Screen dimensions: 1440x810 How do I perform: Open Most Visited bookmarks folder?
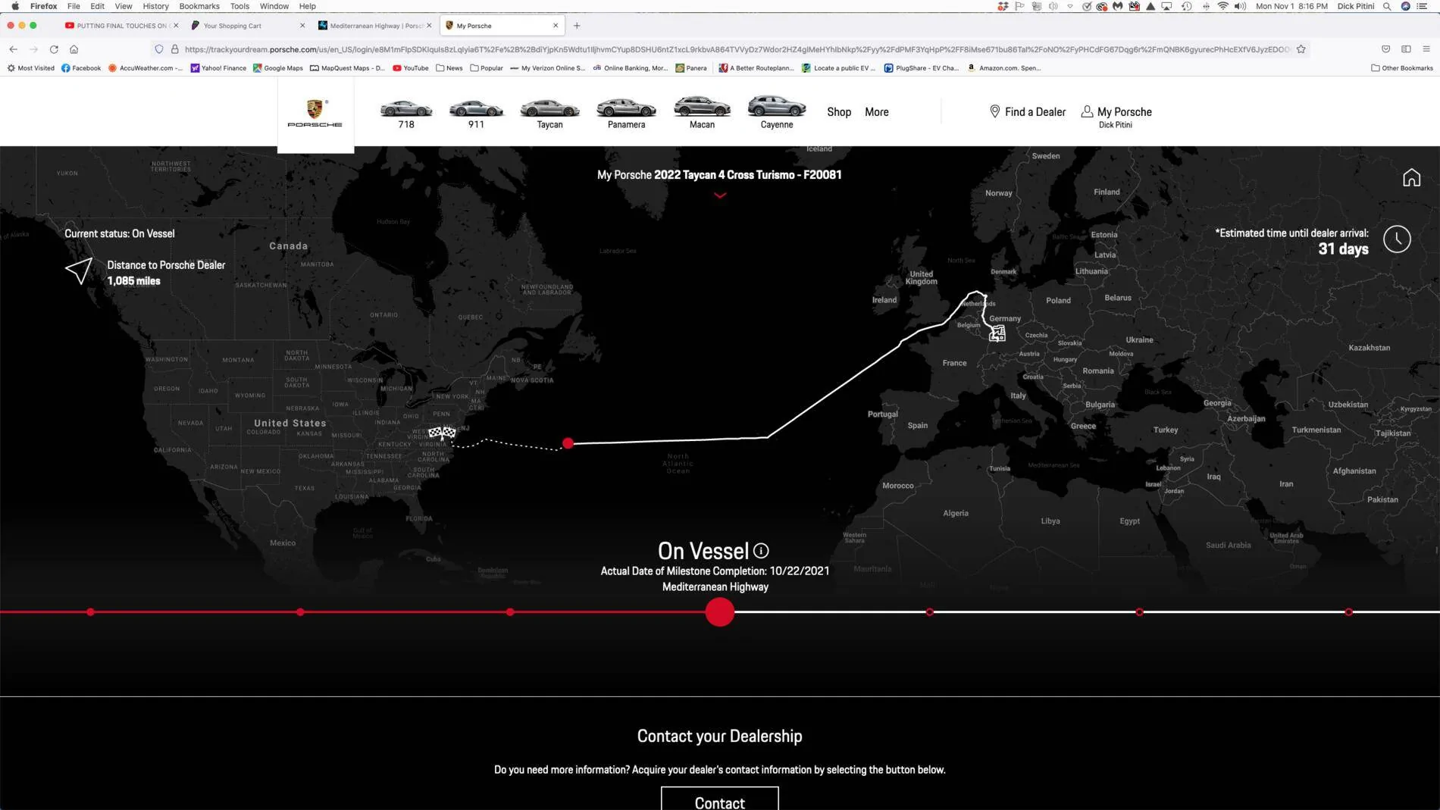pyautogui.click(x=31, y=68)
